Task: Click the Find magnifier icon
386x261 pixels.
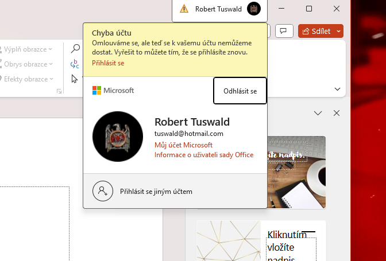Action: 75,48
